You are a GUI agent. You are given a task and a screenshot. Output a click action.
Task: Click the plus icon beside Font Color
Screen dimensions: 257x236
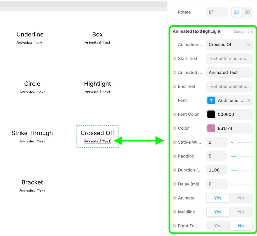click(174, 114)
